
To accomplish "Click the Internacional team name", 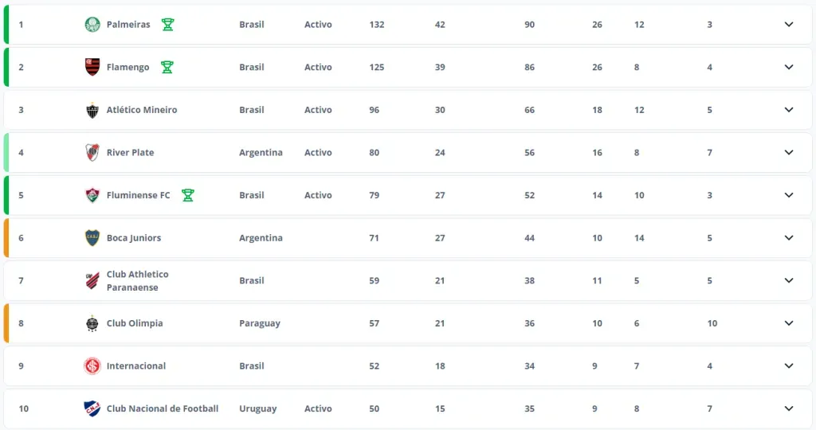I will (x=136, y=365).
